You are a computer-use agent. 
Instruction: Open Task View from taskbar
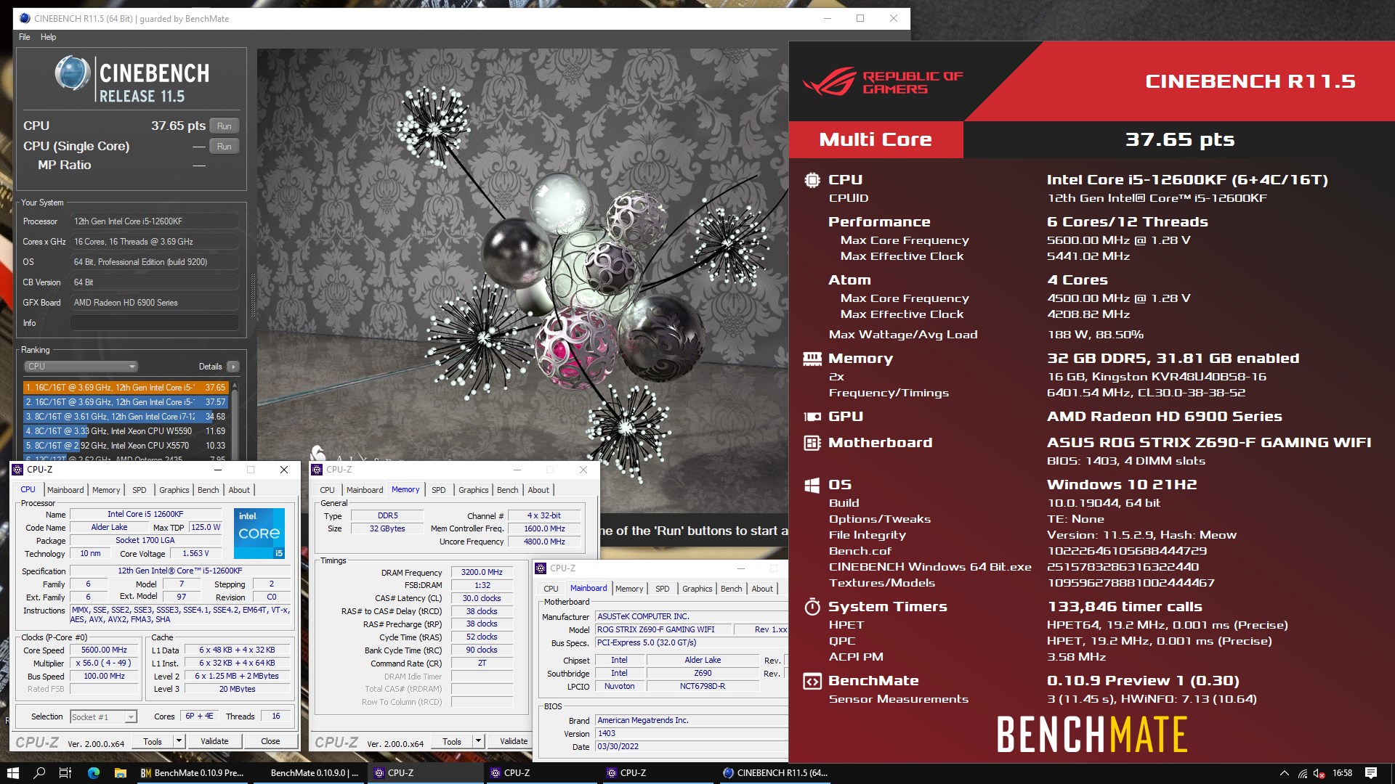pyautogui.click(x=65, y=773)
